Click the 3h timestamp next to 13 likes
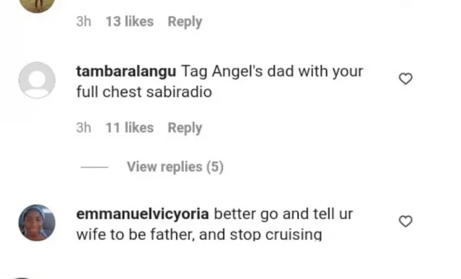 pyautogui.click(x=84, y=22)
